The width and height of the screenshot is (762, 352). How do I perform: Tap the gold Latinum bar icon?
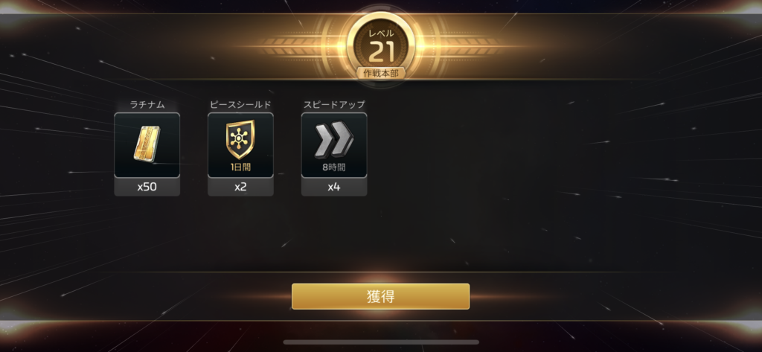pos(147,143)
